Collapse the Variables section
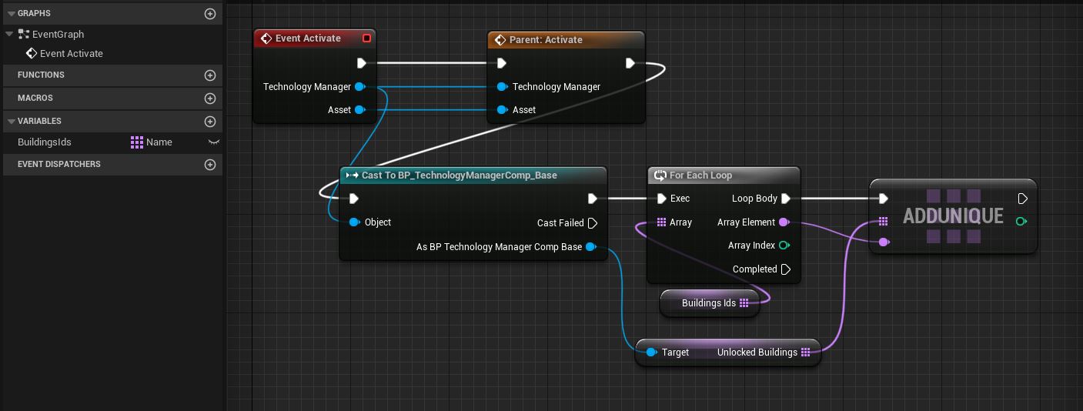The image size is (1083, 411). [10, 122]
